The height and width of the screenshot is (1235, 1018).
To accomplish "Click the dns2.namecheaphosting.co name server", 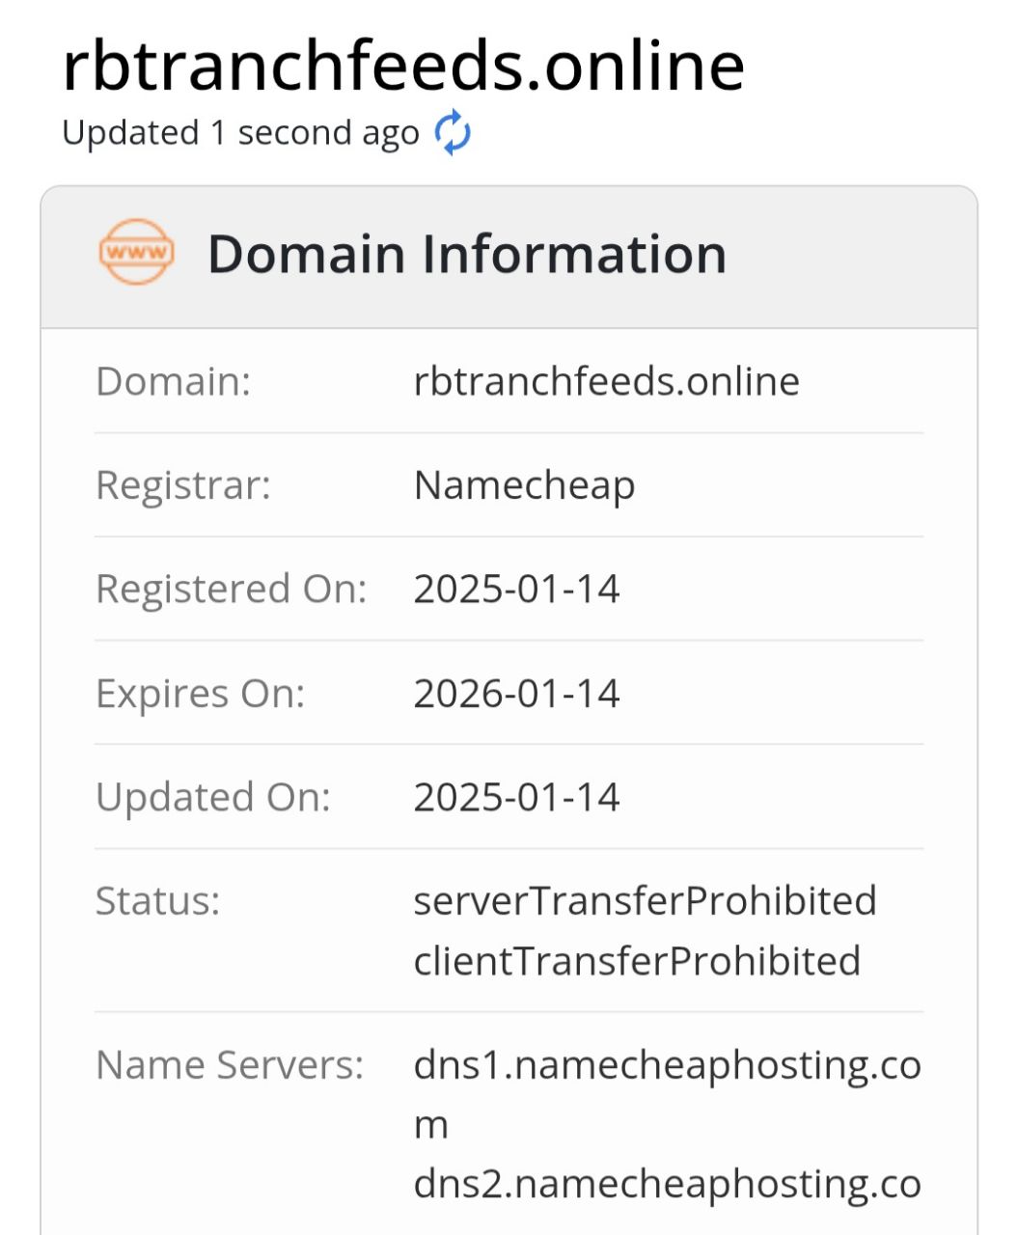I will tap(667, 1184).
